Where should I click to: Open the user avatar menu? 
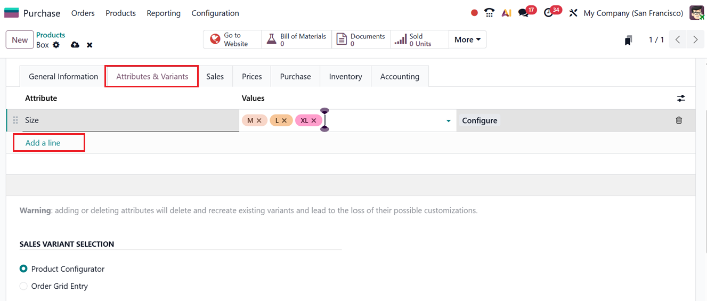696,13
